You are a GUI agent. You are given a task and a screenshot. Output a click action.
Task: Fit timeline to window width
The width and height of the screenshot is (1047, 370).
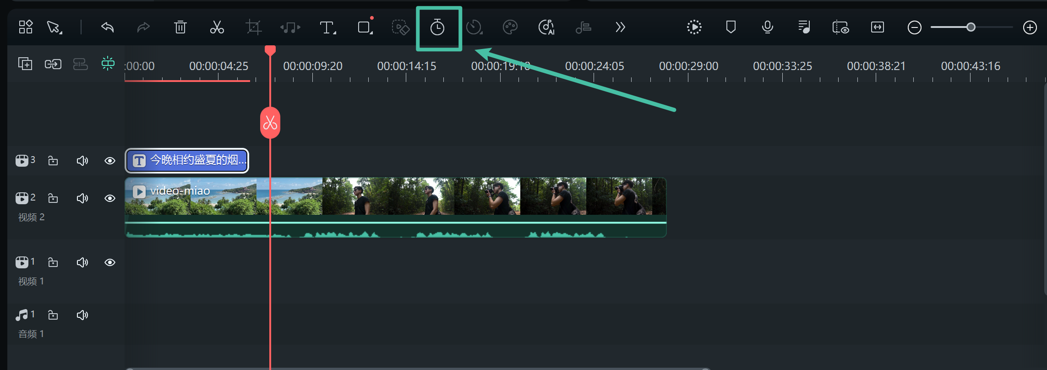pos(878,27)
